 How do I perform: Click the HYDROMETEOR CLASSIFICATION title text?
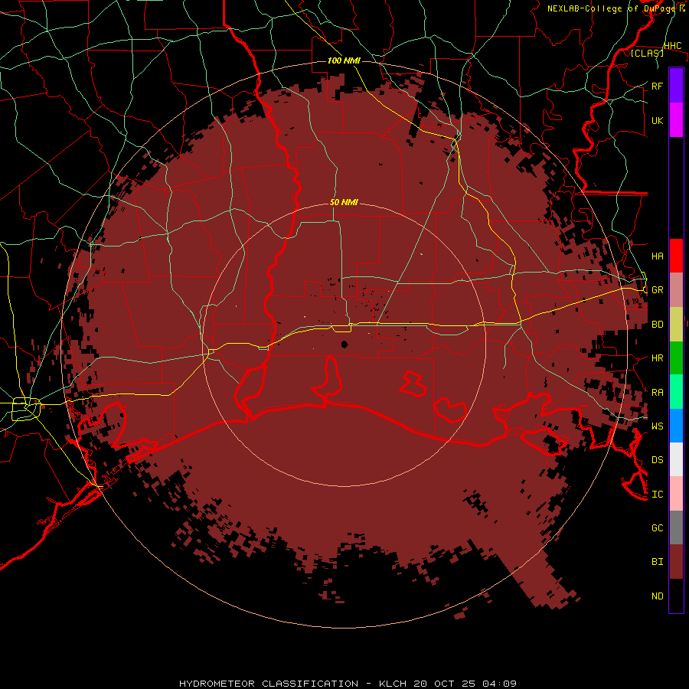point(269,684)
